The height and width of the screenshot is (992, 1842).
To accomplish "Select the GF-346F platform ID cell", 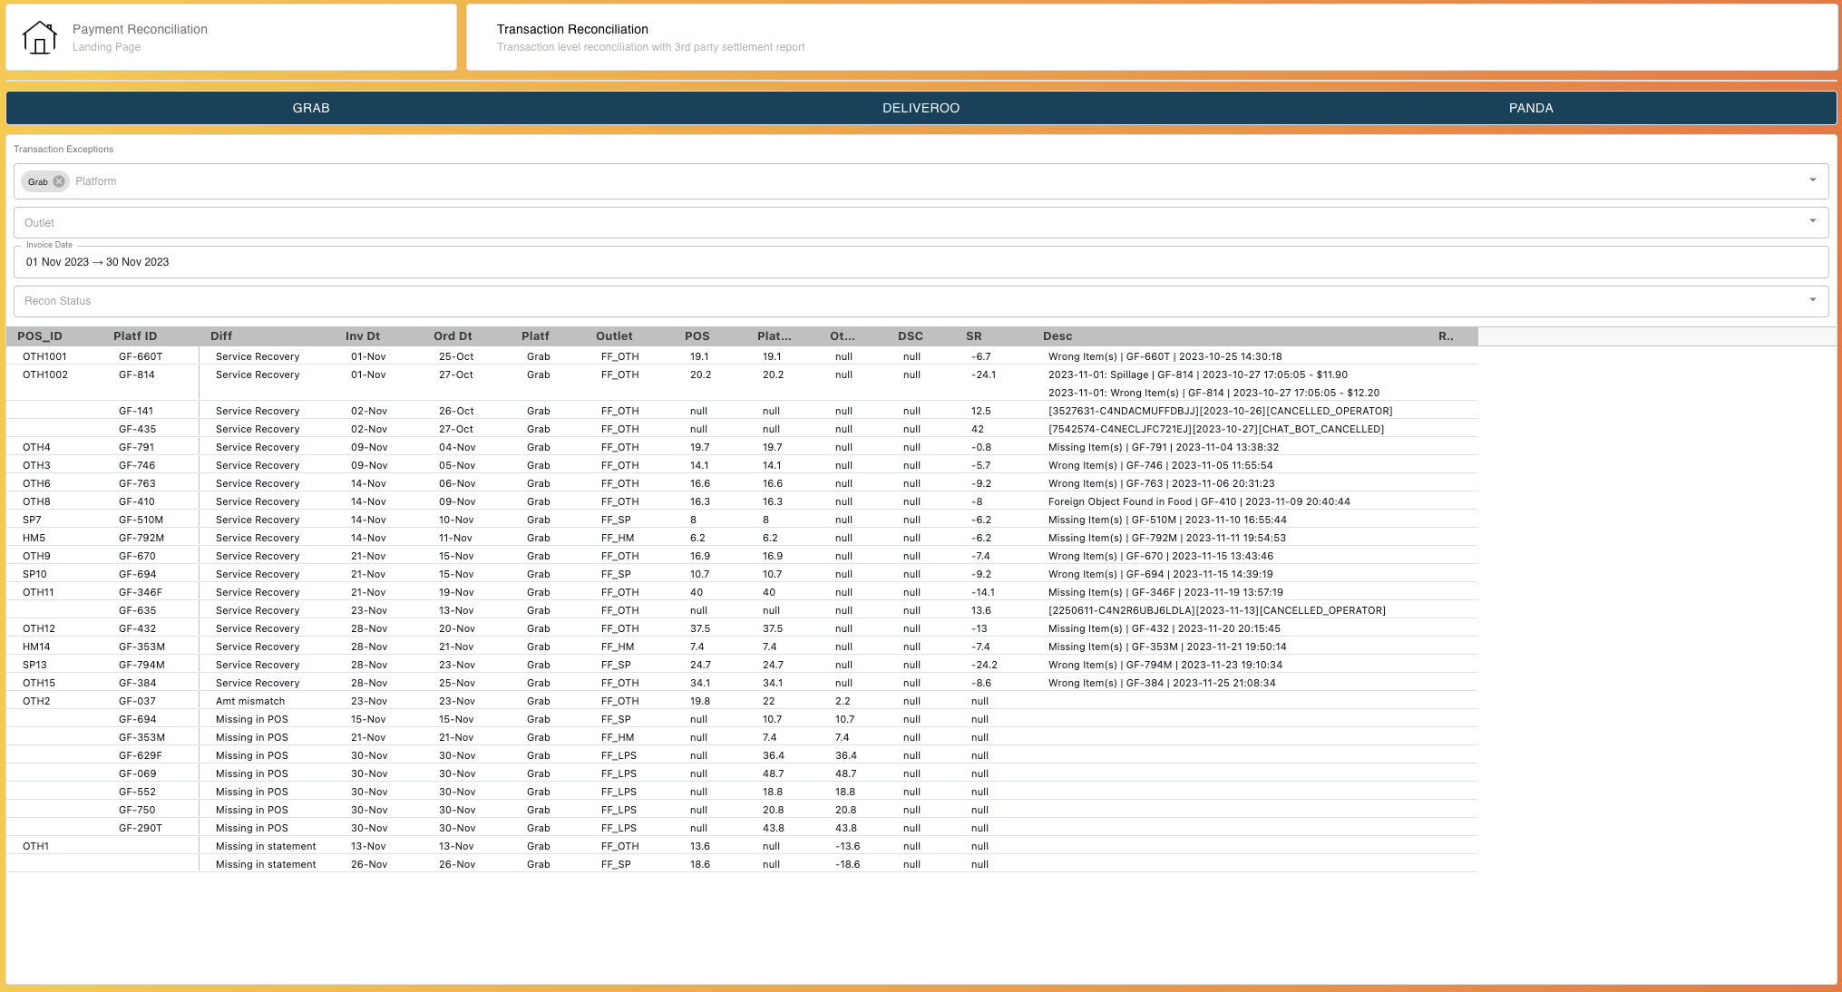I will [x=141, y=592].
